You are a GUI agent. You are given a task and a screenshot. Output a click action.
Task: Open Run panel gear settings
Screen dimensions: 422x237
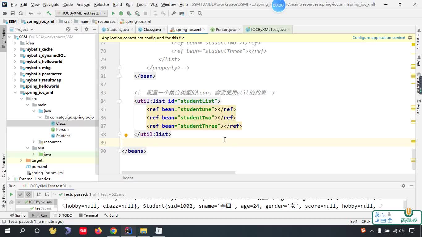[403, 186]
